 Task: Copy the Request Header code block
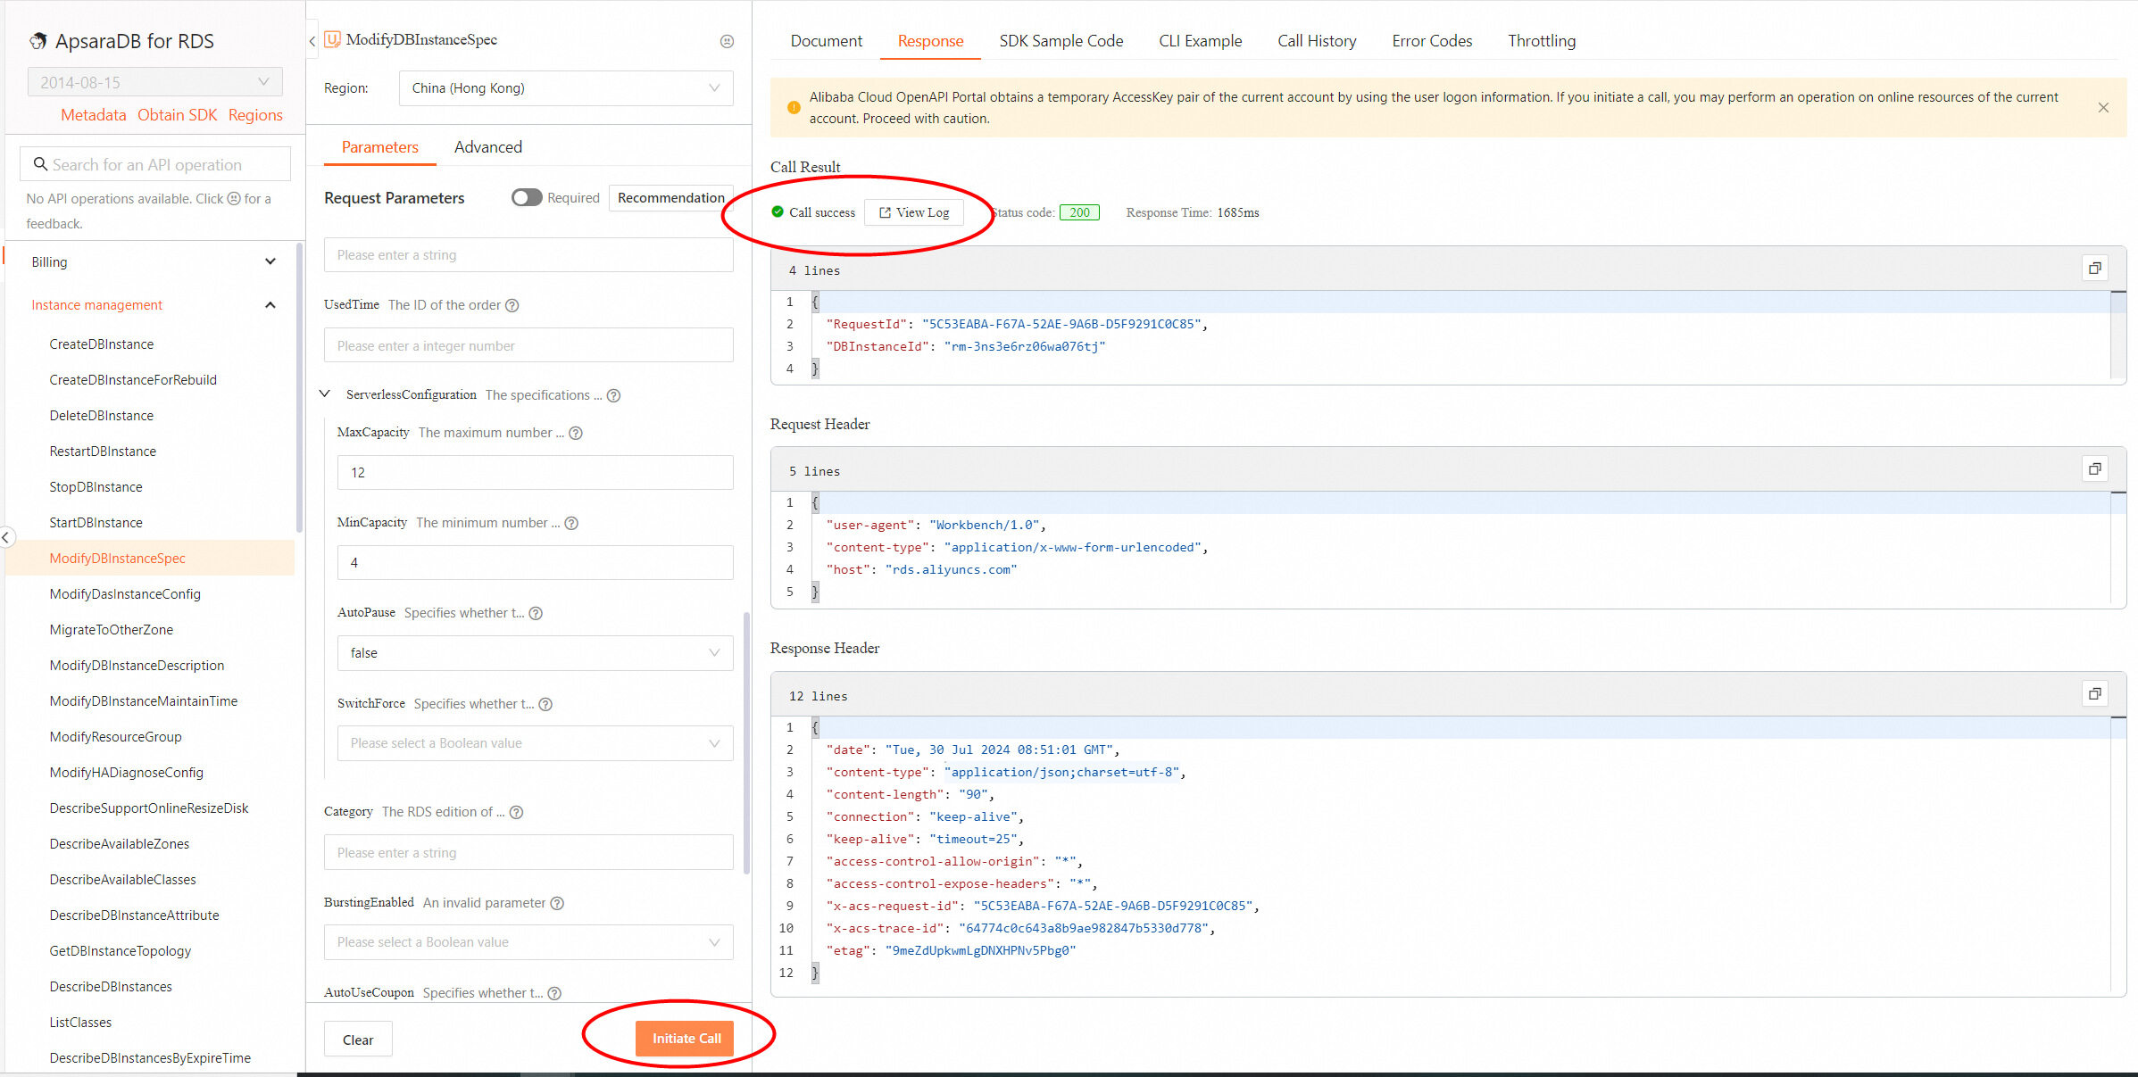(x=2094, y=468)
